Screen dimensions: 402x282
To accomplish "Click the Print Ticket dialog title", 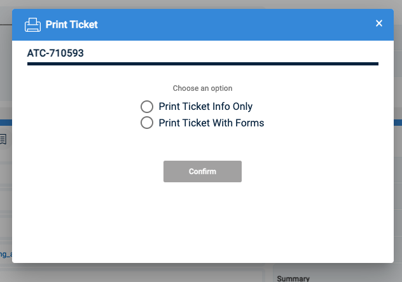I will (x=71, y=25).
